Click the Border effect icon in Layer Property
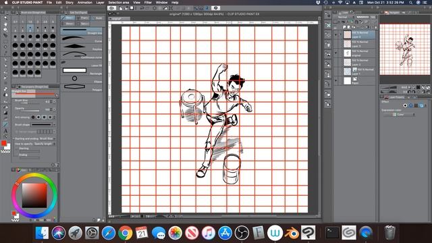The height and width of the screenshot is (243, 432). [405, 105]
